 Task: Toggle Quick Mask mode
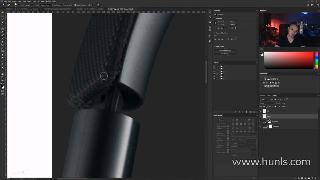[2, 91]
